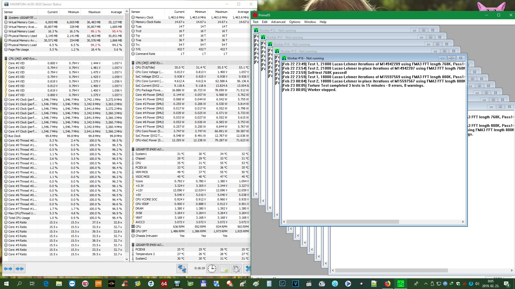
Task: Open Advanced menu in Prime95
Action: (x=278, y=22)
